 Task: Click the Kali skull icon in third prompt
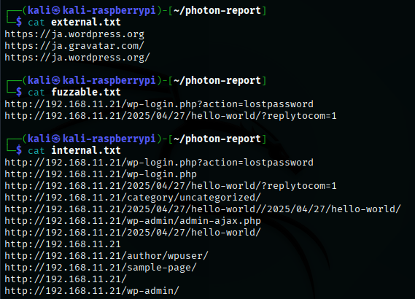click(56, 139)
